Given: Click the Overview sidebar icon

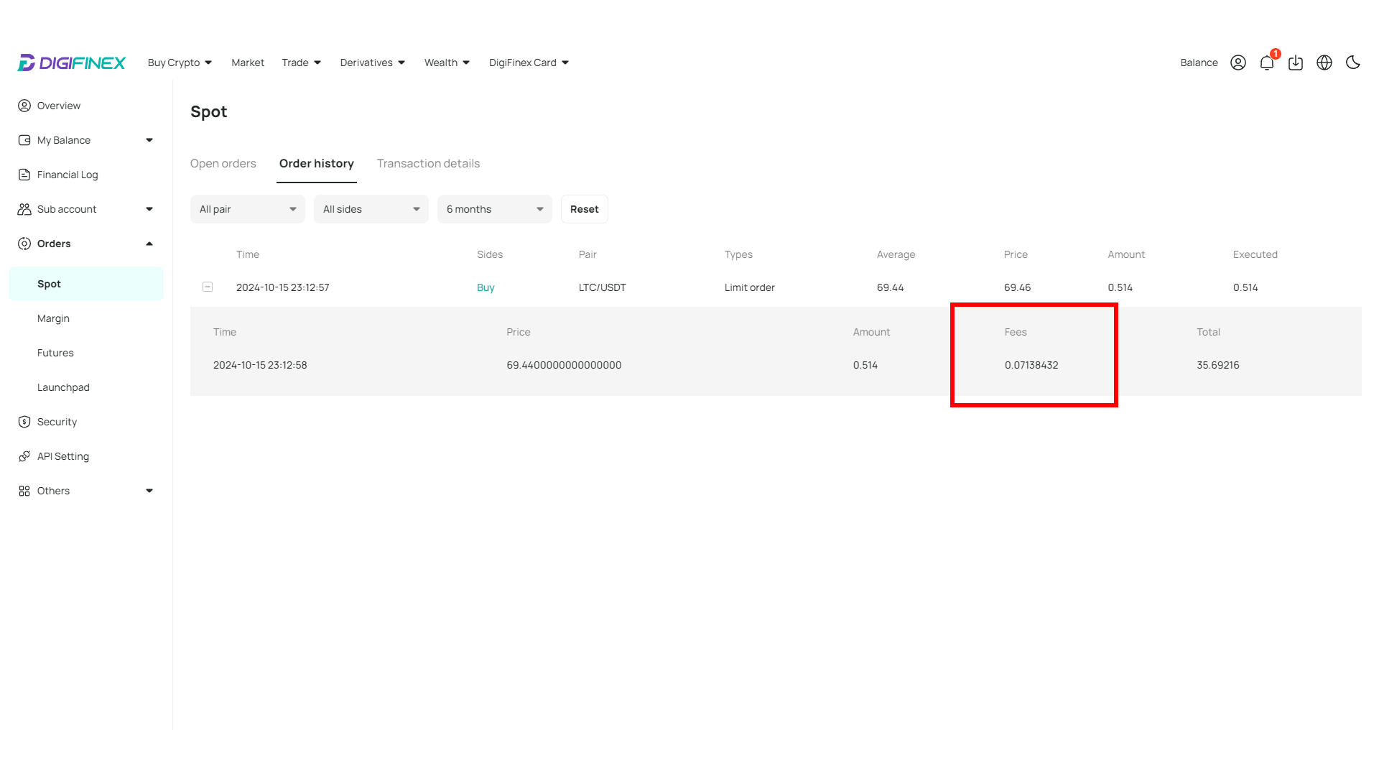Looking at the screenshot, I should (24, 106).
